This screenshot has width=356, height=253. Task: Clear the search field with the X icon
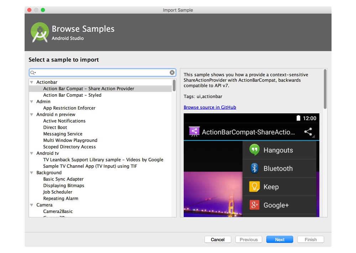[172, 73]
